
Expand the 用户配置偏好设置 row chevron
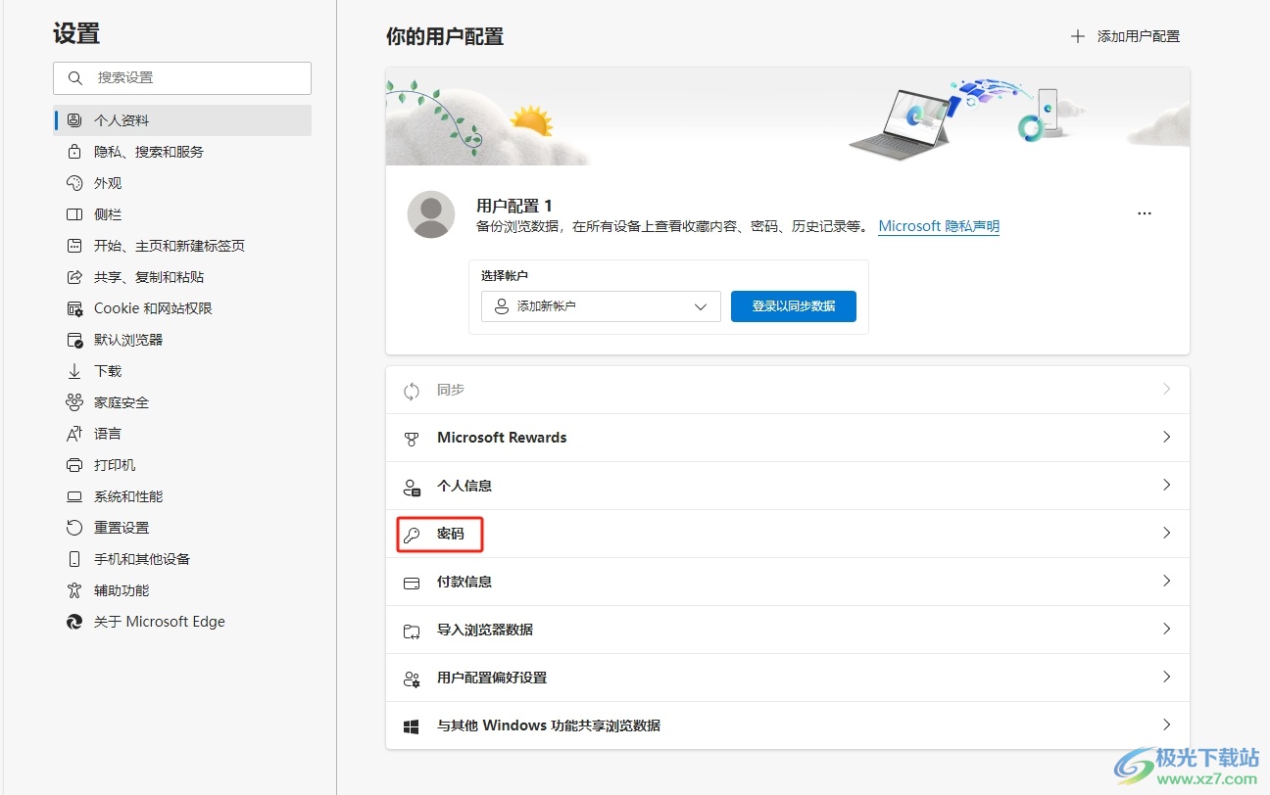click(x=1166, y=678)
